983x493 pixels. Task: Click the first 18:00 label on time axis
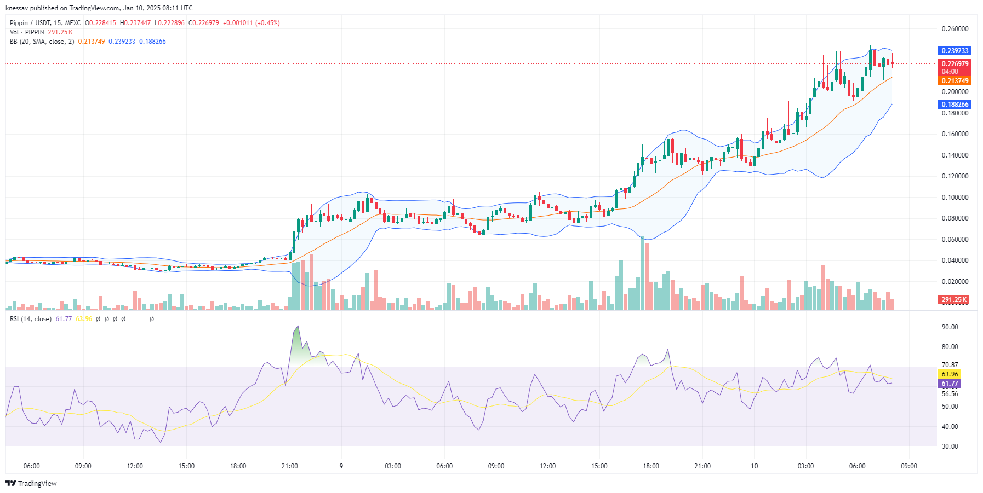point(238,466)
